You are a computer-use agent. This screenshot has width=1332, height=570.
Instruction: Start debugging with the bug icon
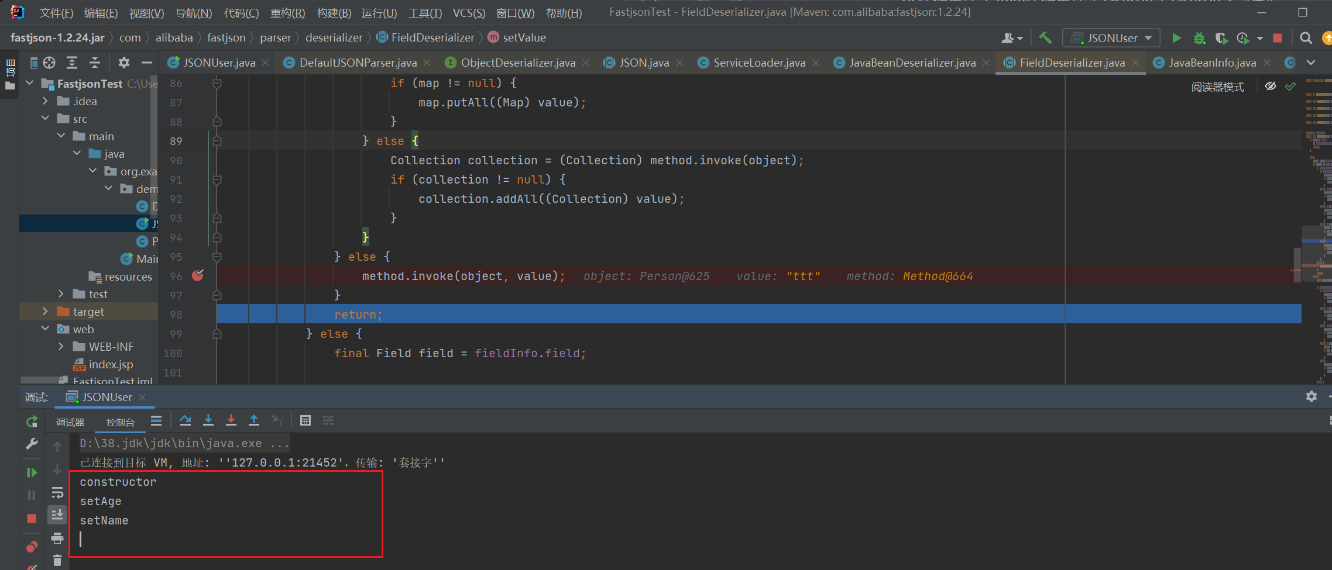click(1199, 38)
